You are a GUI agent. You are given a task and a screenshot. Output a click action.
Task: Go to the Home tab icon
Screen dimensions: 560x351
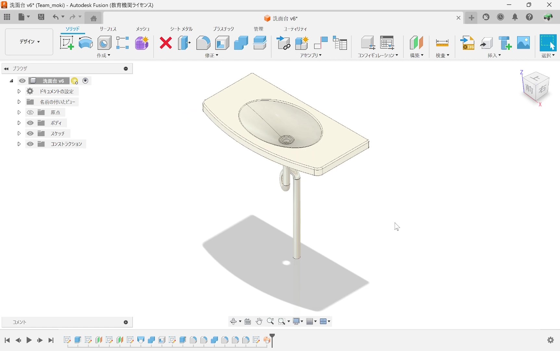[x=94, y=18]
